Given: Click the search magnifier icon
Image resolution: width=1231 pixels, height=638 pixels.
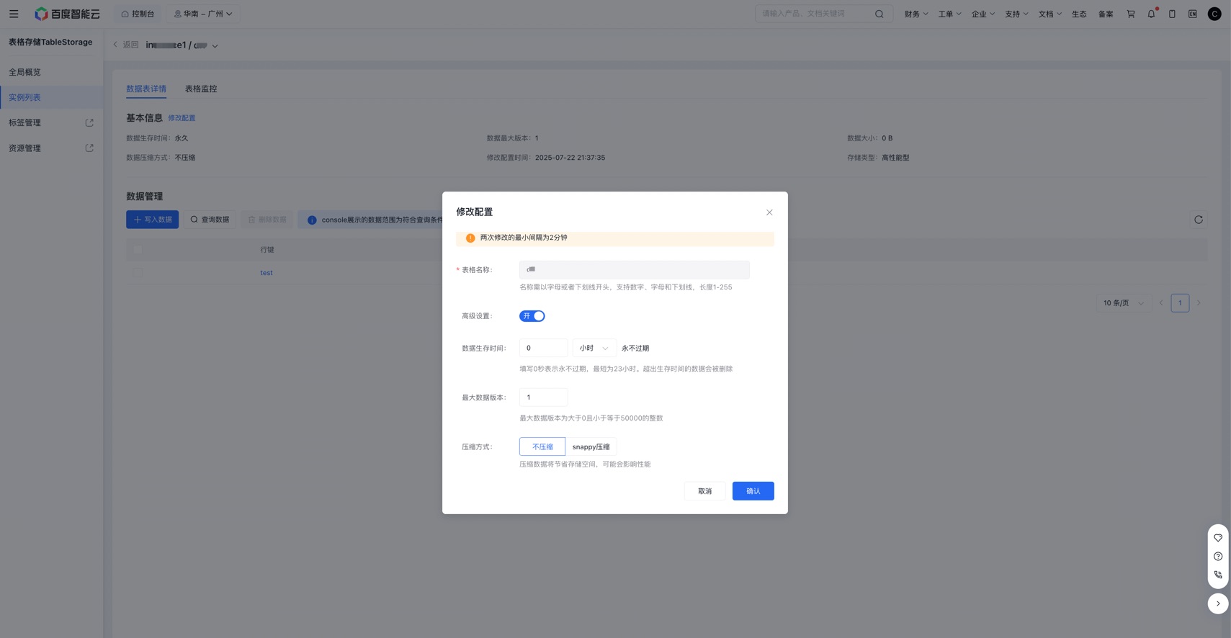Looking at the screenshot, I should 879,14.
